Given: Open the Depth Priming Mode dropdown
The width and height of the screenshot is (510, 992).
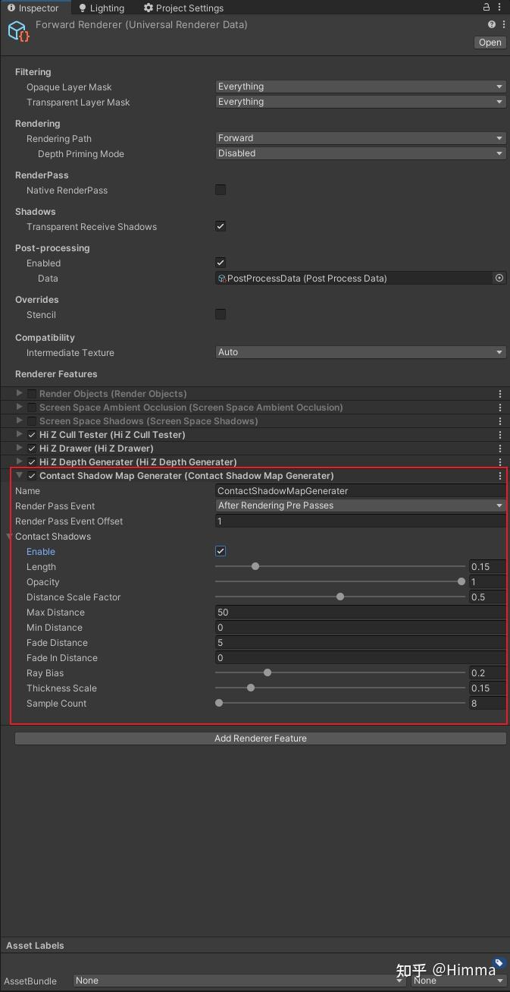Looking at the screenshot, I should pos(360,153).
